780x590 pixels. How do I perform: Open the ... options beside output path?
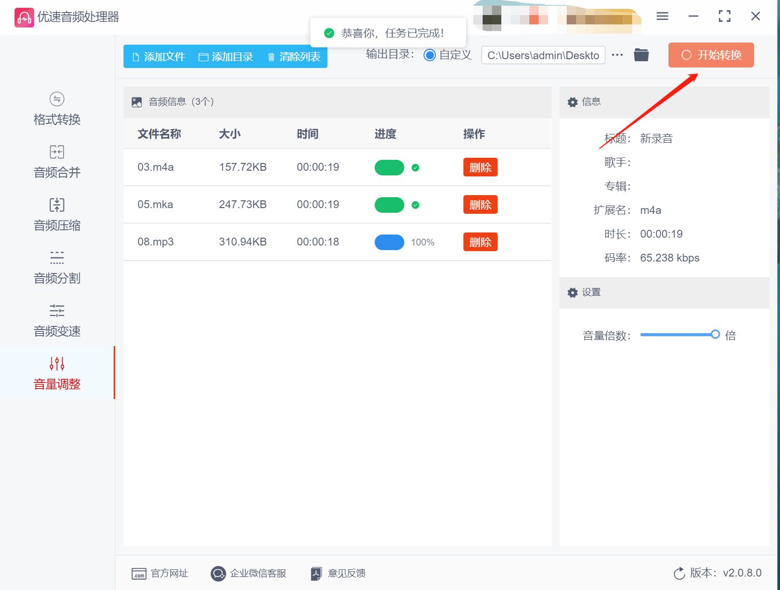pos(617,54)
